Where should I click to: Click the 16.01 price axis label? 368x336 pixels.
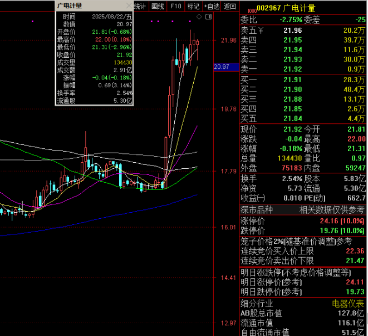(229, 227)
